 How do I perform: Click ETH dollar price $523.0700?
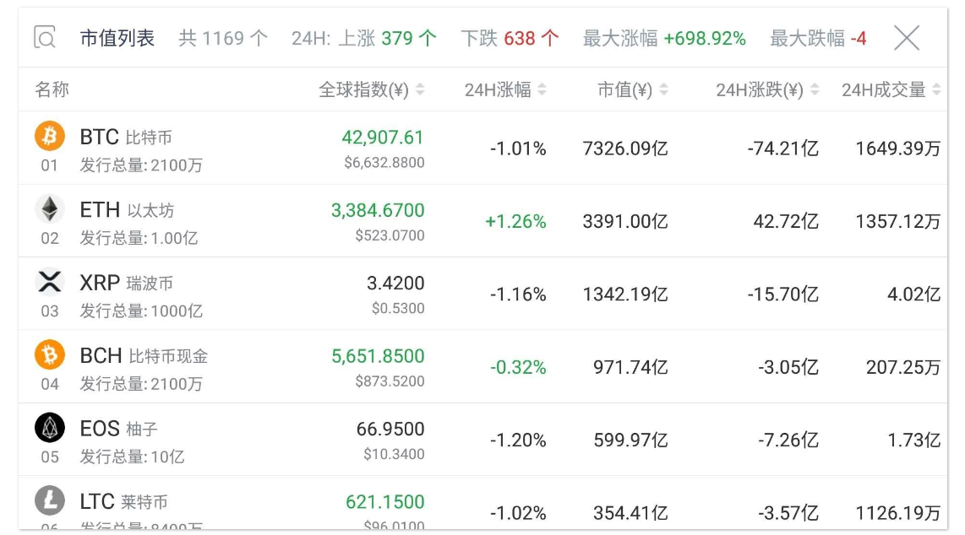[x=390, y=235]
